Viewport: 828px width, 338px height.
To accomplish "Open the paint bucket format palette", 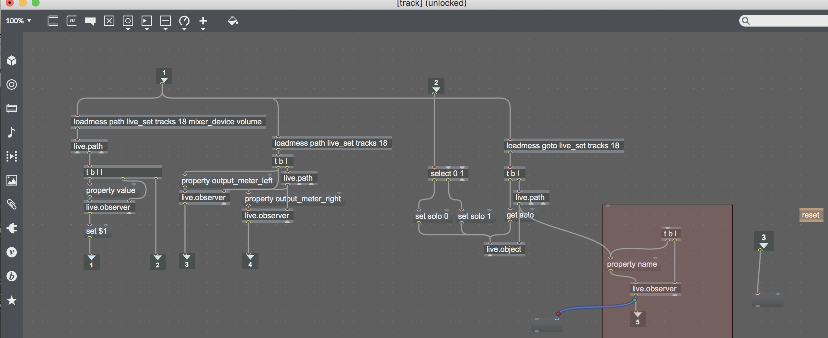I will click(x=233, y=21).
